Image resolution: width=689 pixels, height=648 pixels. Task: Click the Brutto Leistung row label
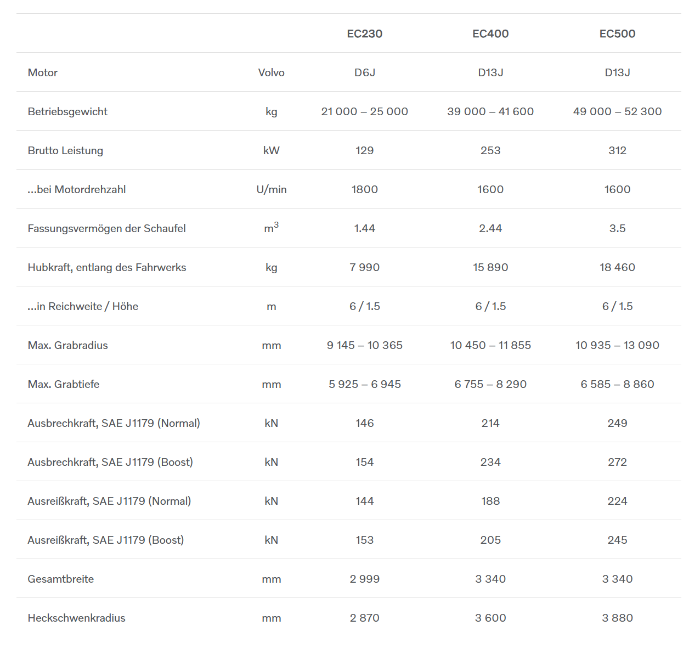pos(65,150)
